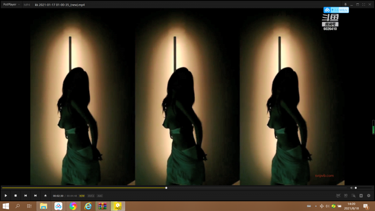
Task: Open the settings gear in PotPlayer
Action: click(368, 196)
